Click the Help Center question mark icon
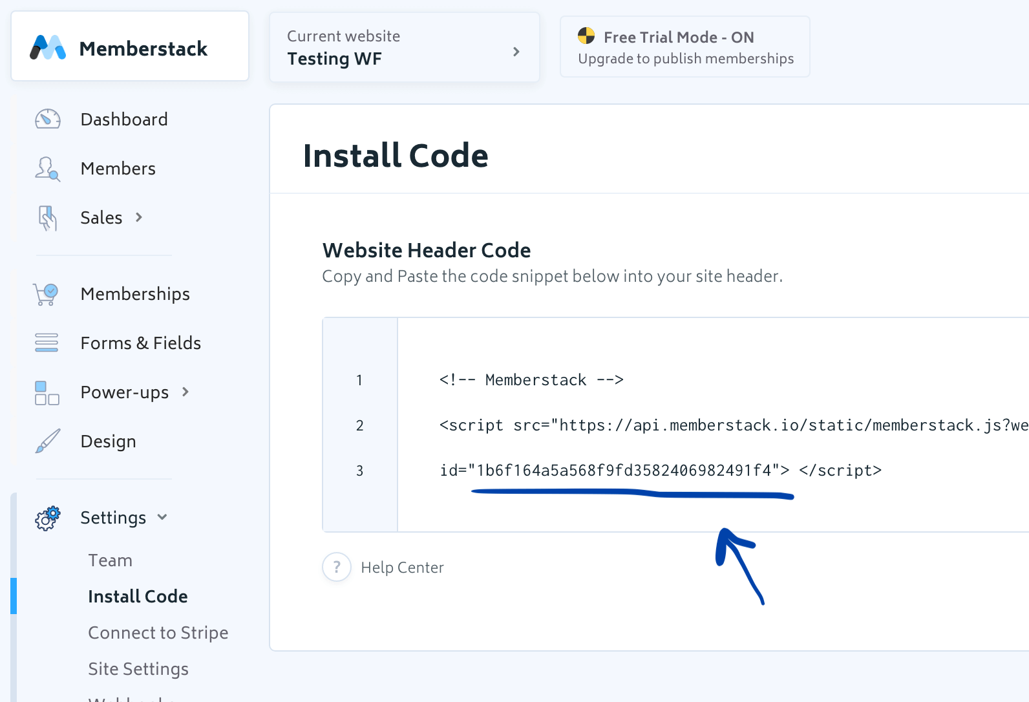The width and height of the screenshot is (1029, 702). [x=337, y=567]
